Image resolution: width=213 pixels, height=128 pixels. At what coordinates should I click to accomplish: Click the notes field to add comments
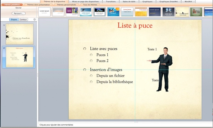tap(126, 125)
